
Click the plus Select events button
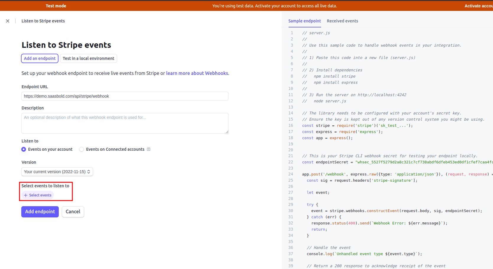point(38,195)
